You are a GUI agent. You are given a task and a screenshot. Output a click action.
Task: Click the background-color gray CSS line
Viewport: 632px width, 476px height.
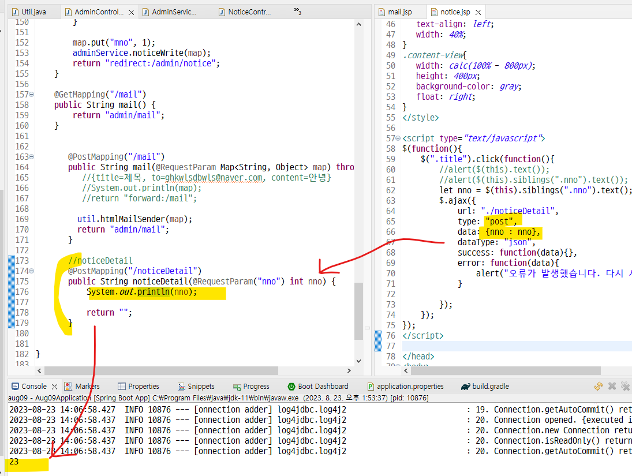469,86
